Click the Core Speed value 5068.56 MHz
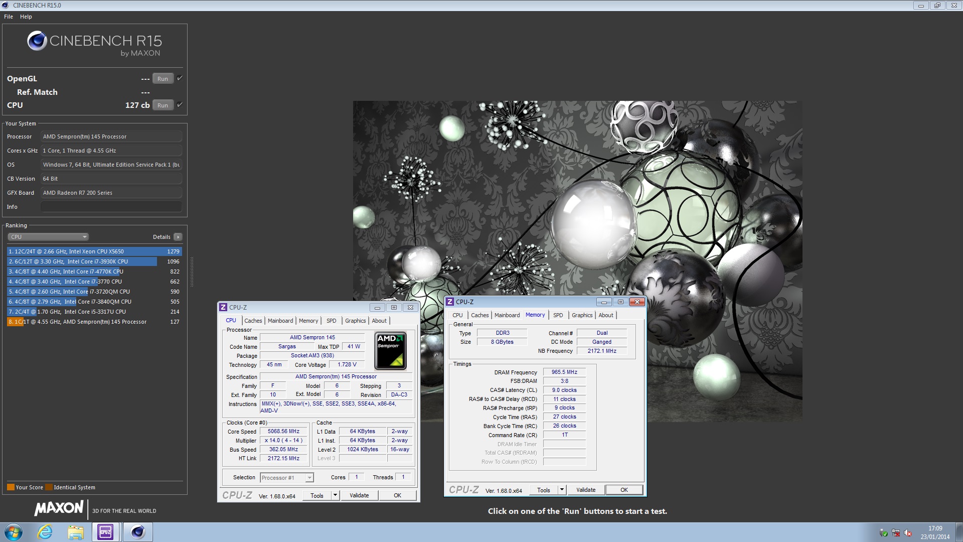Viewport: 963px width, 542px height. pos(283,431)
